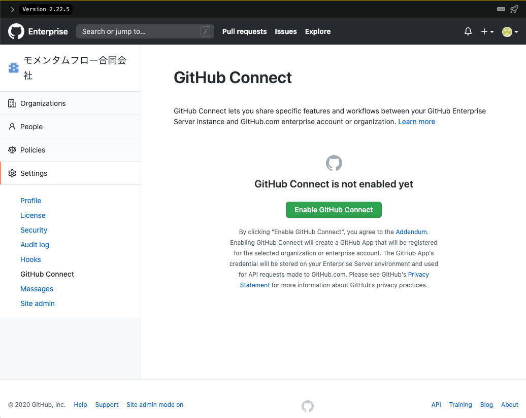This screenshot has height=418, width=526.
Task: Open the Privacy Statement link
Action: [x=418, y=275]
